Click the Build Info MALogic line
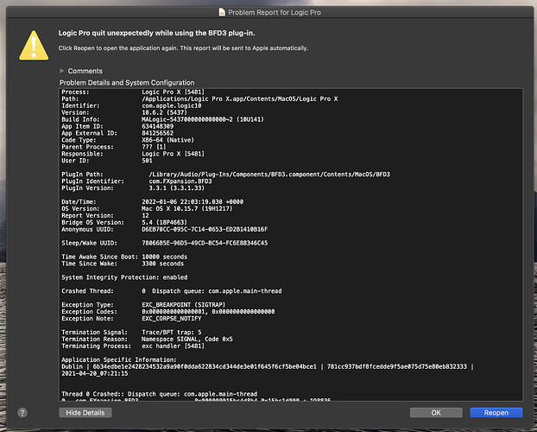This screenshot has height=432, width=537. (162, 119)
